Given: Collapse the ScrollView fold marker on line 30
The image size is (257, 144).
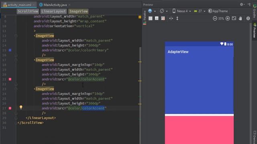Looking at the screenshot, I should (16, 123).
